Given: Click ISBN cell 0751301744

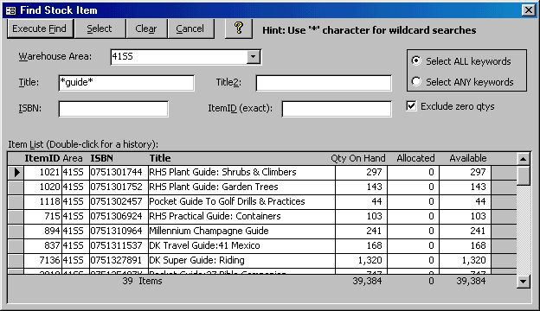Looking at the screenshot, I should [118, 172].
